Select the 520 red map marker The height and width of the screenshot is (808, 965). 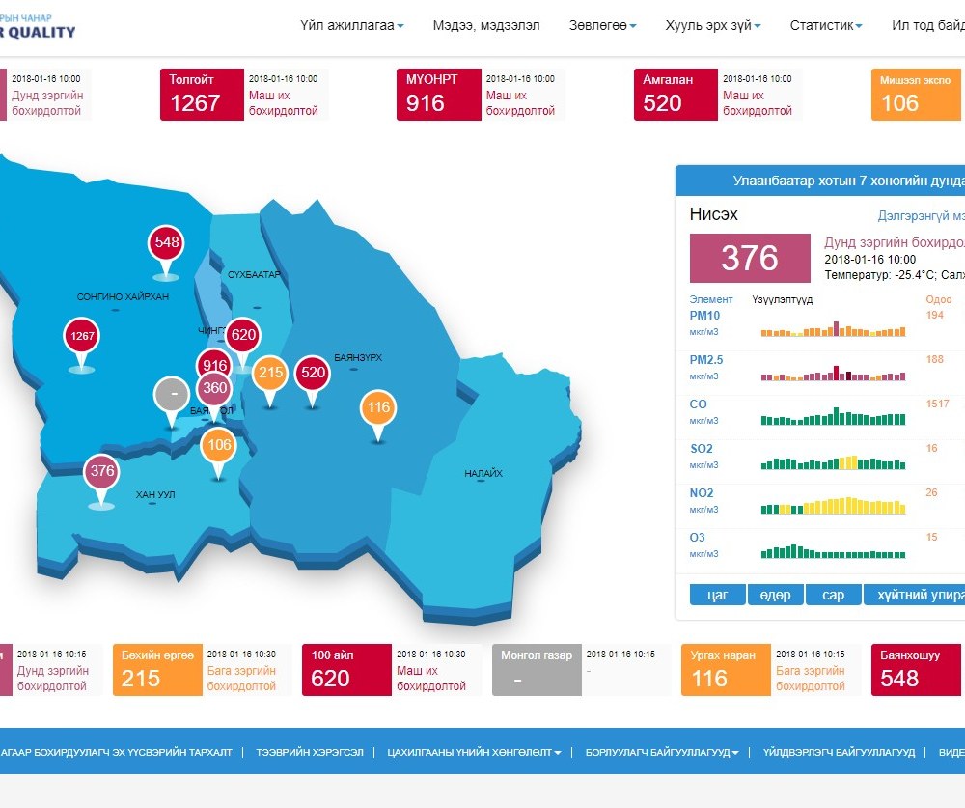pyautogui.click(x=313, y=373)
